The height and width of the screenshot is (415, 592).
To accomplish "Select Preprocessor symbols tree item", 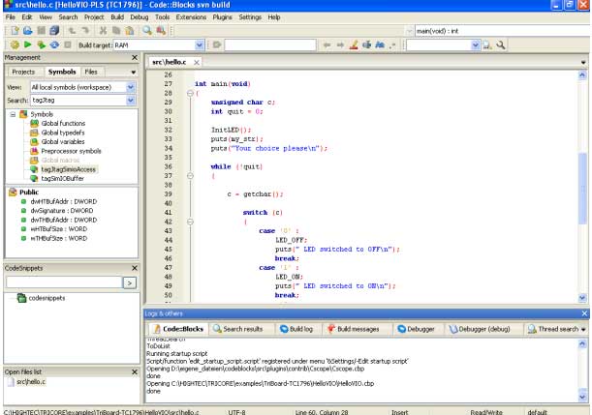I will point(71,151).
